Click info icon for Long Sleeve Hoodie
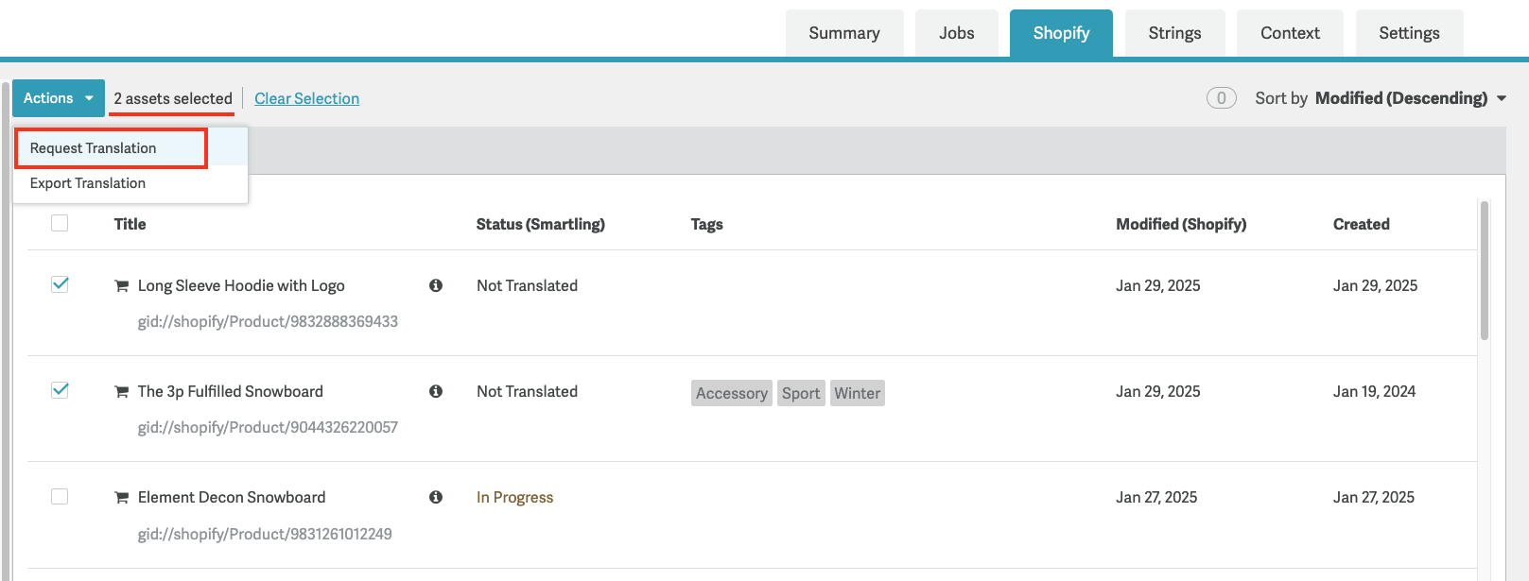Viewport: 1529px width, 581px height. click(x=436, y=285)
